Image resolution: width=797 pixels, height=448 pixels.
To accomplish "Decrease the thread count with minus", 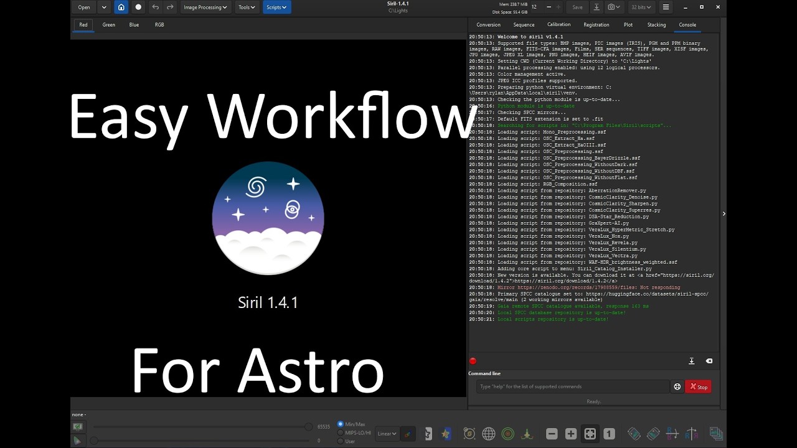I will click(549, 7).
